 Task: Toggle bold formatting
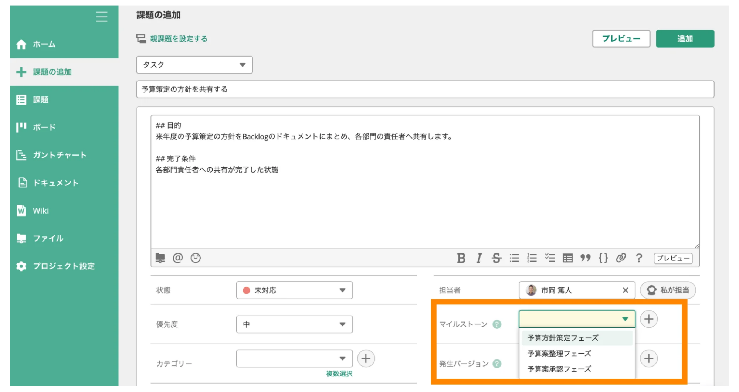coord(461,258)
